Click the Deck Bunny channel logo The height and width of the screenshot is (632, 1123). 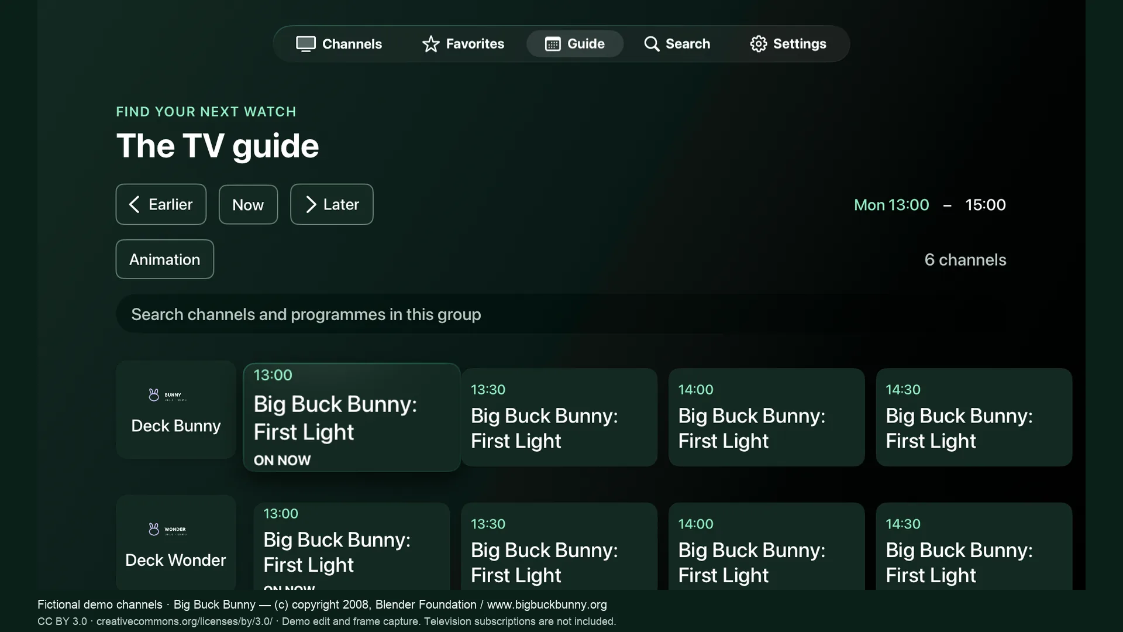click(x=167, y=396)
